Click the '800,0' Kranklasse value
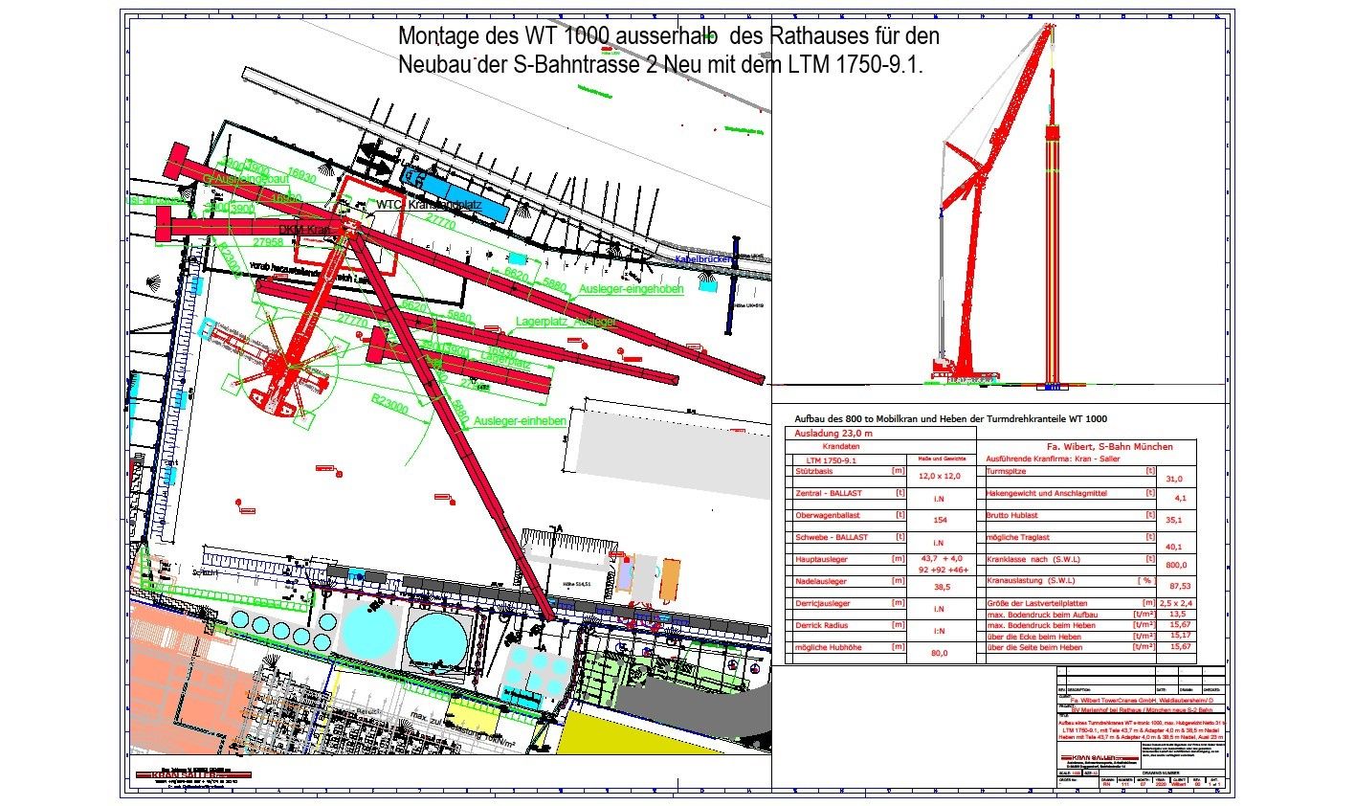 click(1176, 565)
